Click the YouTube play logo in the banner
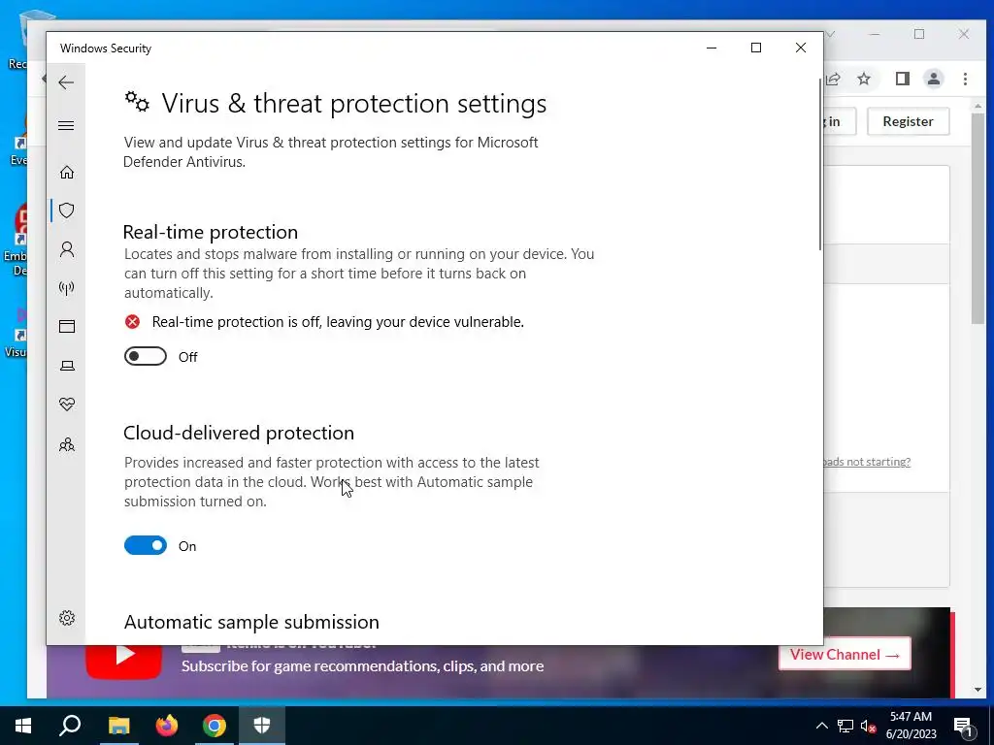 click(x=123, y=657)
